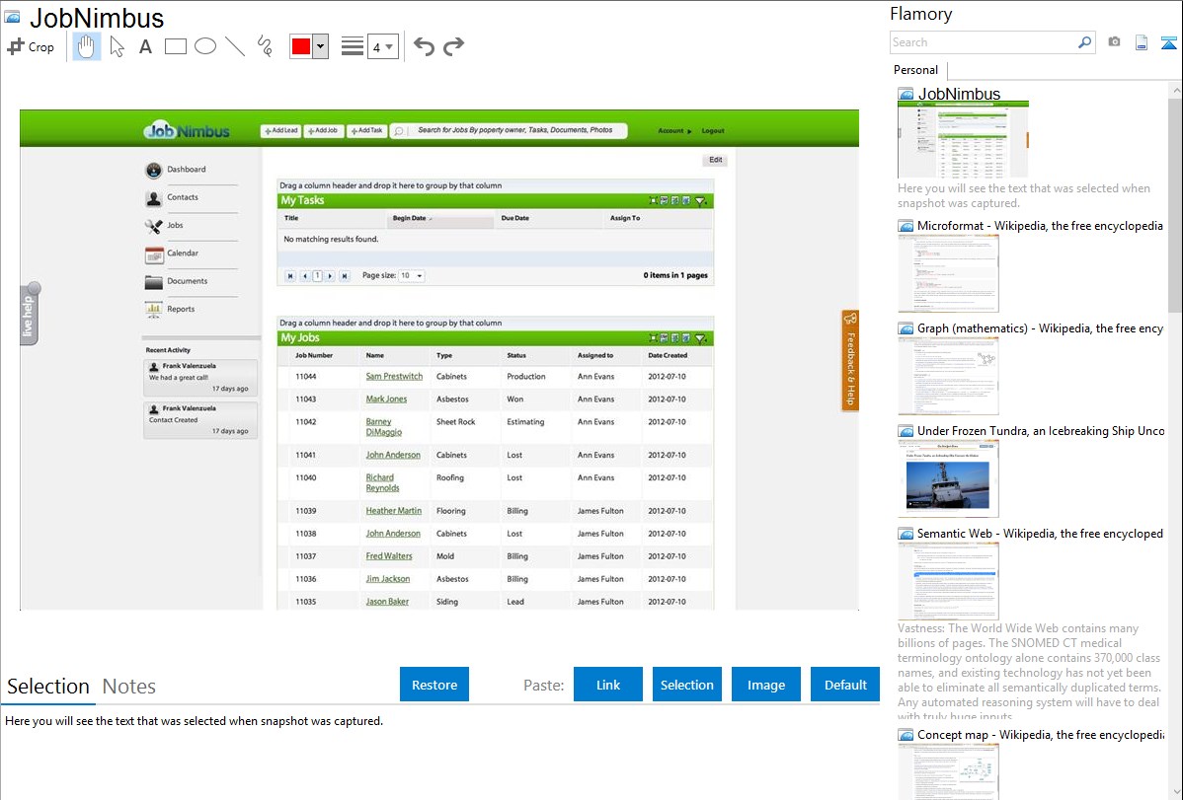Viewport: 1183px width, 800px height.
Task: Open the color picker dropdown arrow
Action: click(x=320, y=46)
